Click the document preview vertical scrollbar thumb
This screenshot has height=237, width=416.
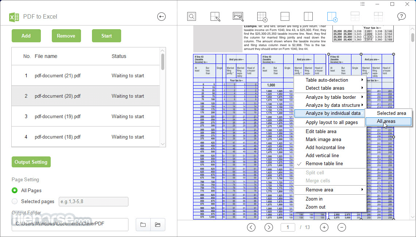tap(413, 38)
